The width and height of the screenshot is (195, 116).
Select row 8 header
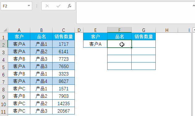click(3, 88)
